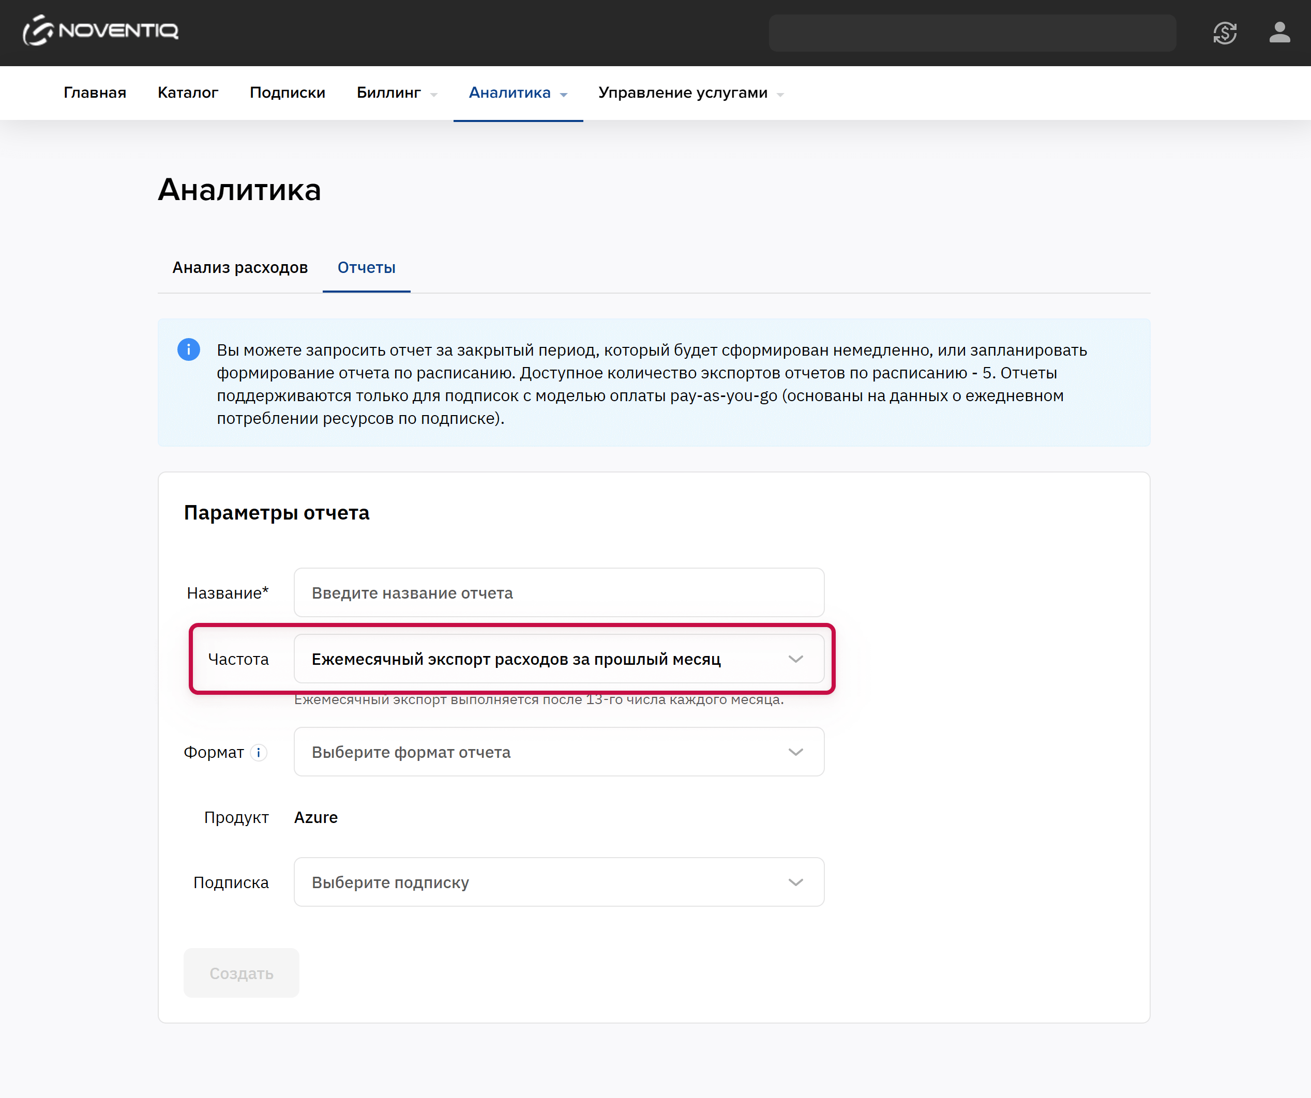Click the top search bar
The height and width of the screenshot is (1098, 1311).
point(972,33)
